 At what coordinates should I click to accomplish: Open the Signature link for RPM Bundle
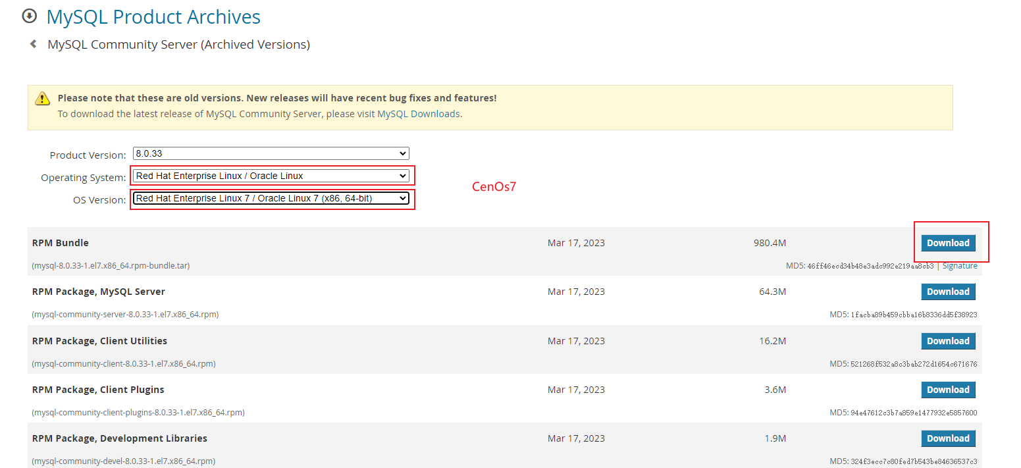[x=960, y=266]
